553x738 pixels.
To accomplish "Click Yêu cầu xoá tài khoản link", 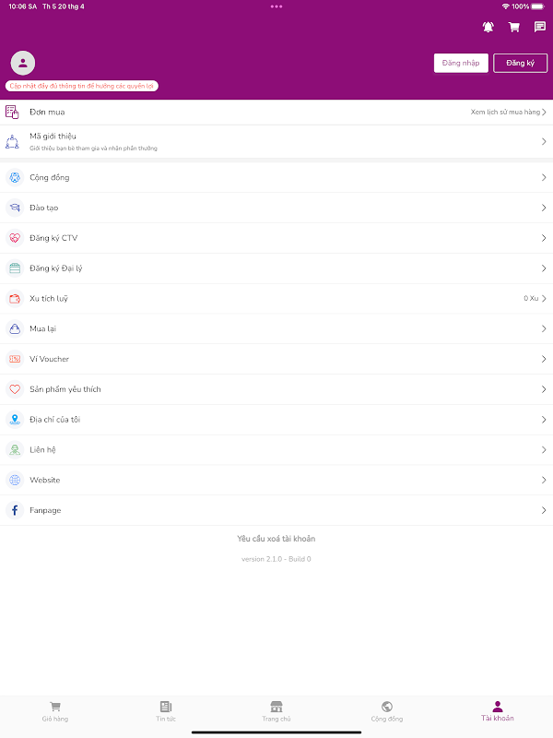I will point(276,539).
